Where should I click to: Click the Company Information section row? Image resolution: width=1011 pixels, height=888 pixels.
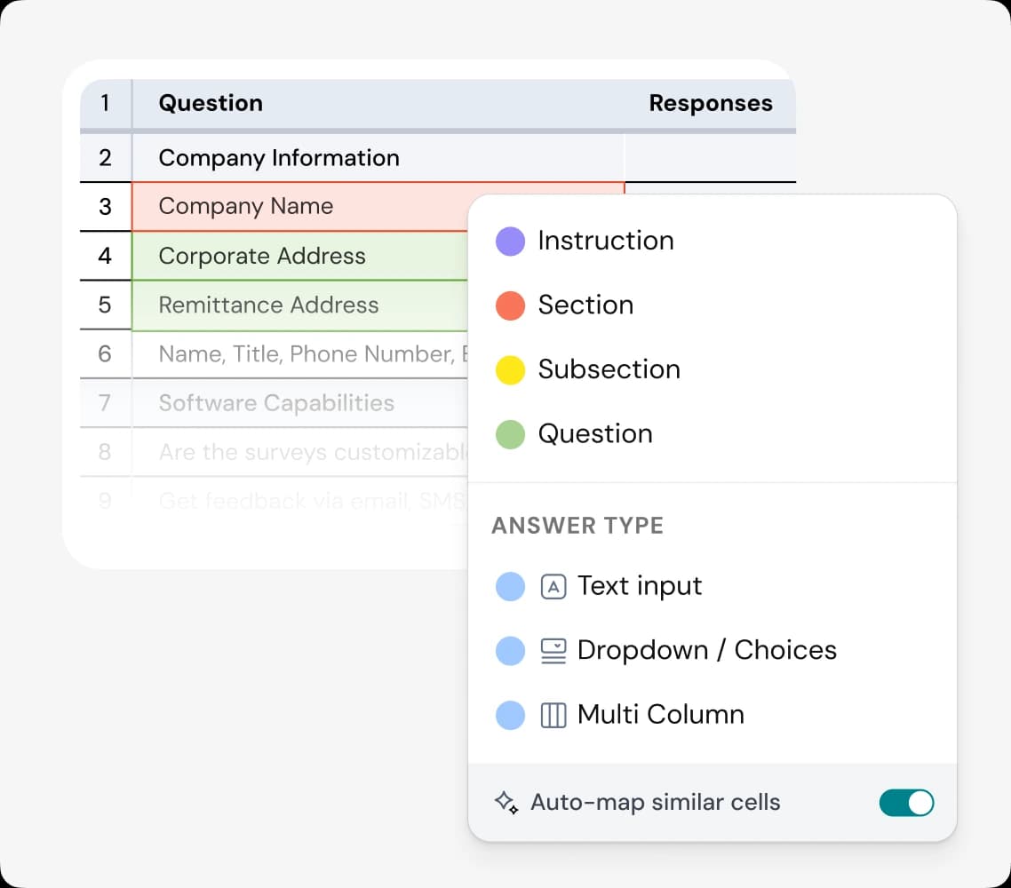pos(279,158)
